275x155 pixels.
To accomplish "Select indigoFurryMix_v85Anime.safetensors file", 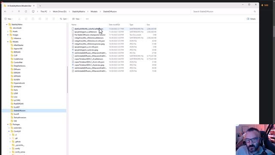I will [89, 38].
